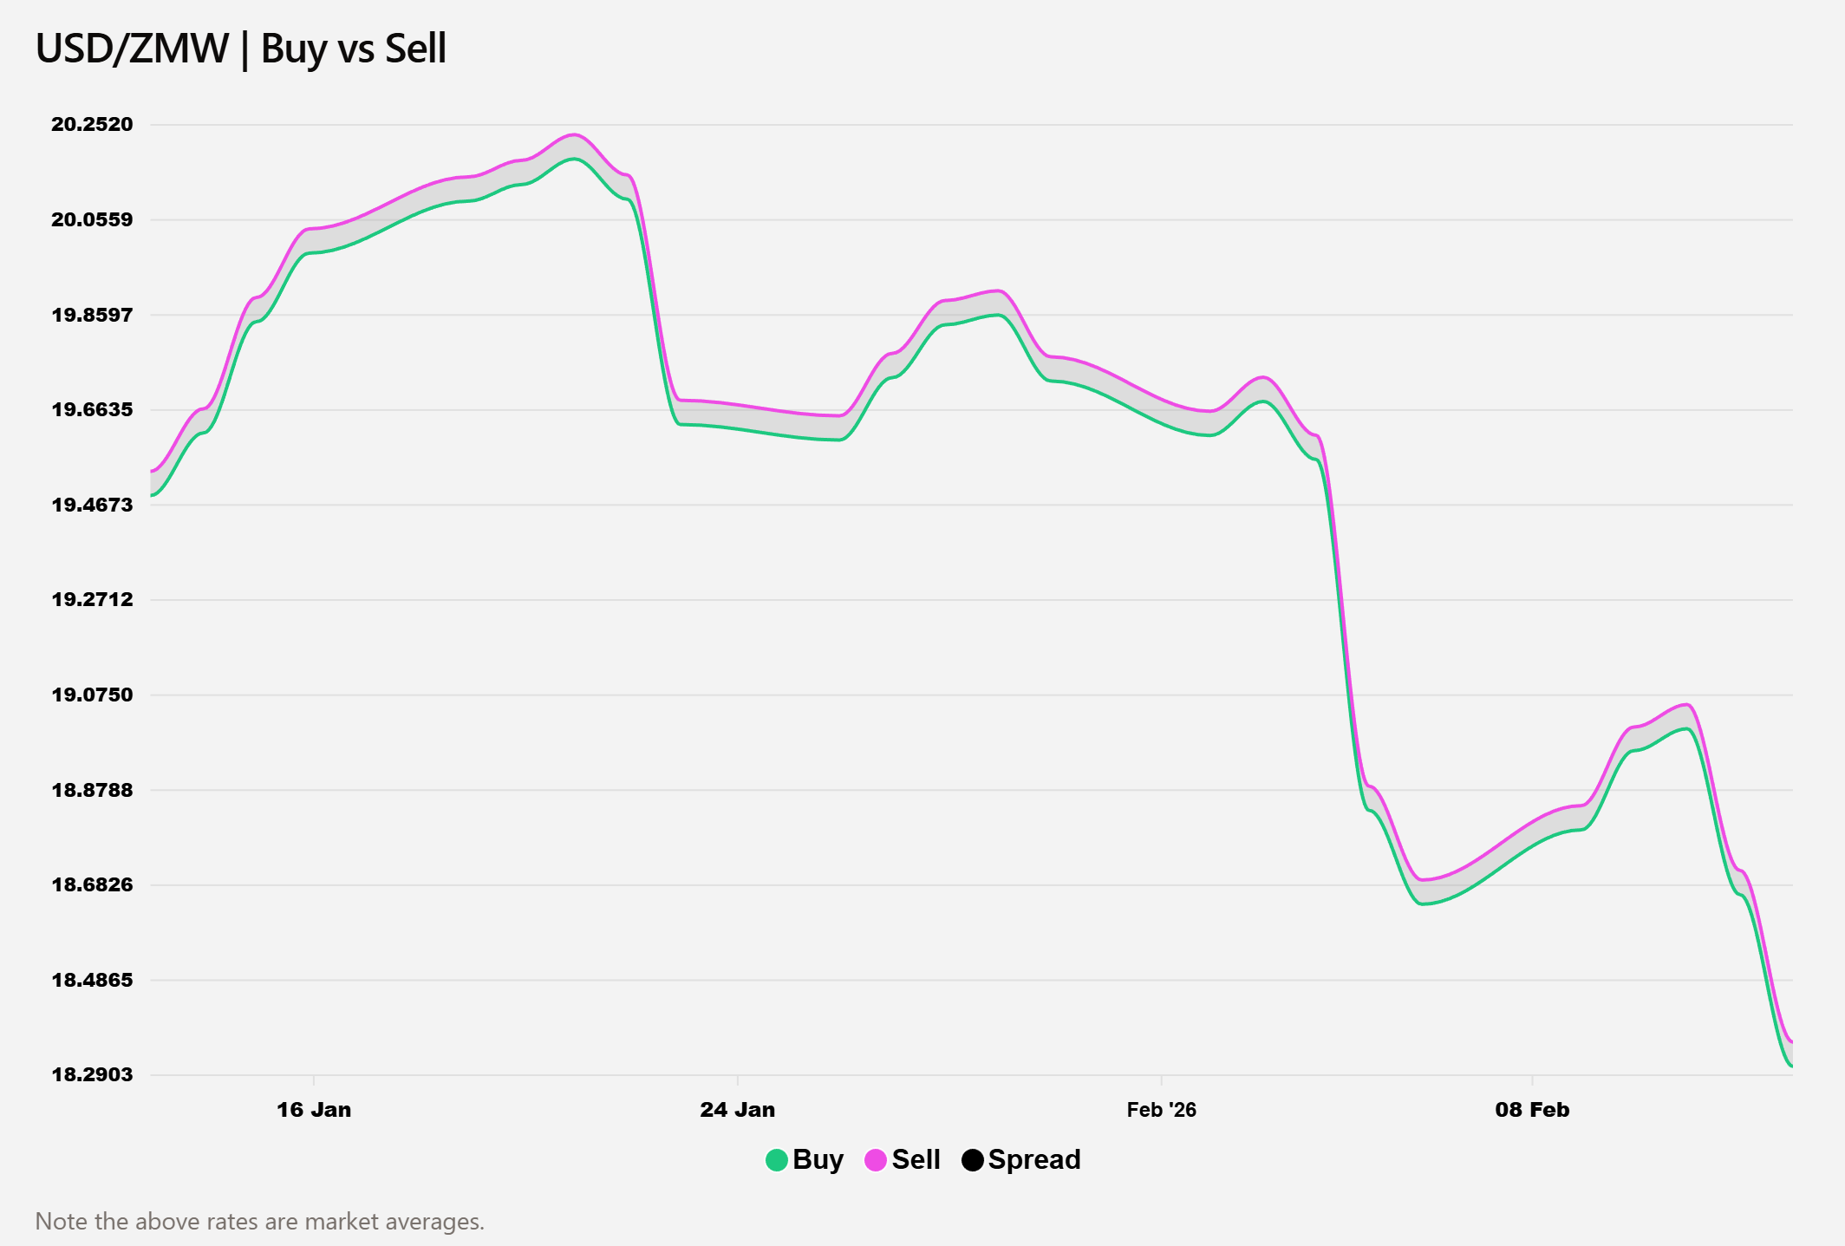
Task: Click the green Buy legend marker dot
Action: [x=777, y=1160]
